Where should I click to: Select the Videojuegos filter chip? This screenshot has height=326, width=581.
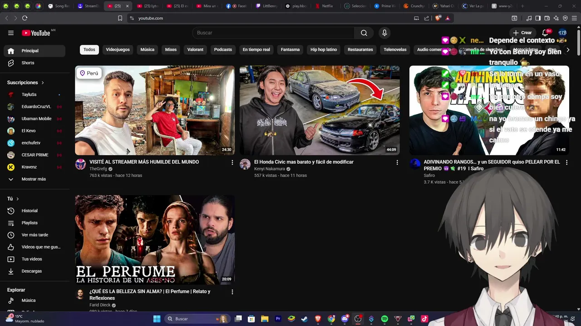tap(118, 49)
